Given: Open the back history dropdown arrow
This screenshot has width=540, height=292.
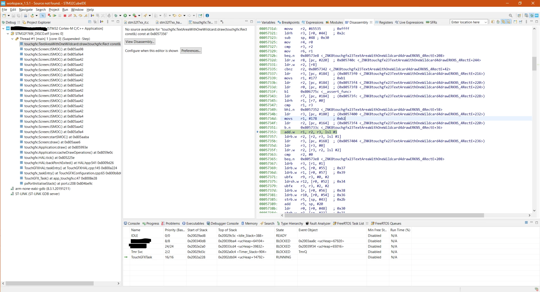Looking at the screenshot, I should click(x=184, y=16).
